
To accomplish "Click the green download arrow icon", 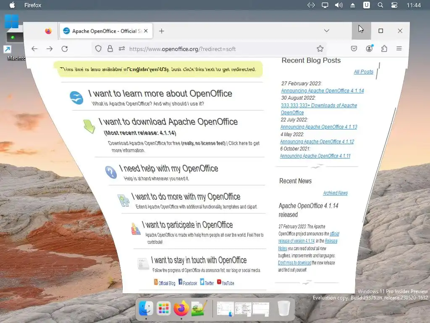I will pyautogui.click(x=89, y=127).
